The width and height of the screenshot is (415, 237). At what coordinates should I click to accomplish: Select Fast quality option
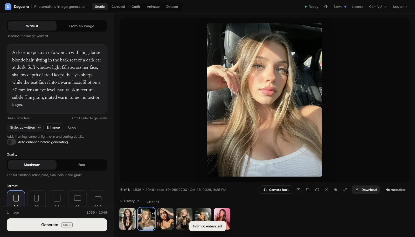click(x=82, y=165)
